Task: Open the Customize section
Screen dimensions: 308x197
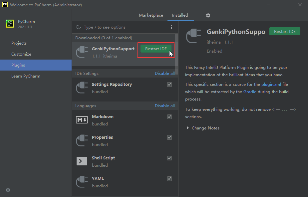Action: (36, 54)
